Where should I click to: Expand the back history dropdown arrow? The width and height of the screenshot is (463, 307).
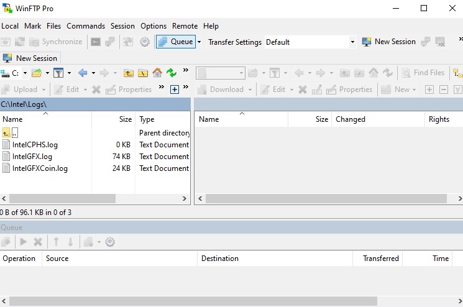coord(93,73)
